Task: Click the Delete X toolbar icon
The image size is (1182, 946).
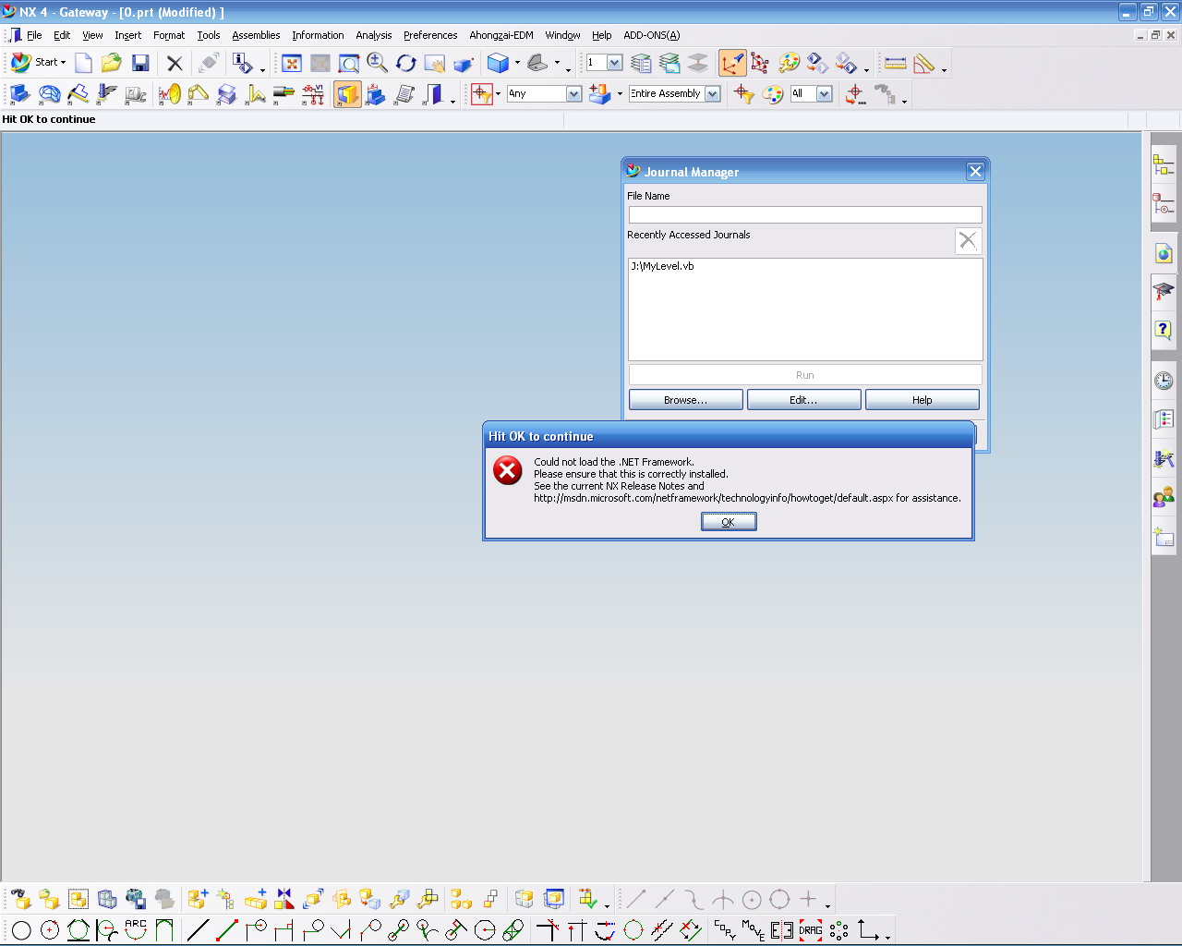Action: 175,63
